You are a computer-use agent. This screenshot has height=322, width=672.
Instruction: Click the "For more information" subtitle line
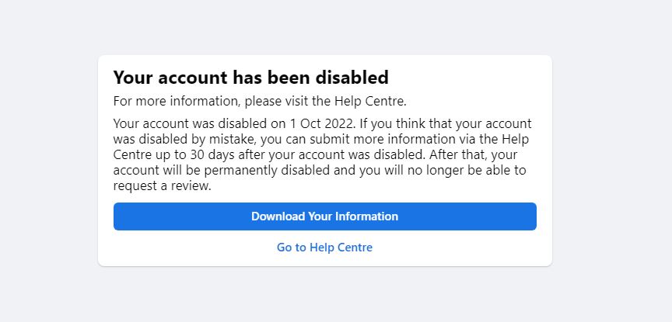(260, 101)
